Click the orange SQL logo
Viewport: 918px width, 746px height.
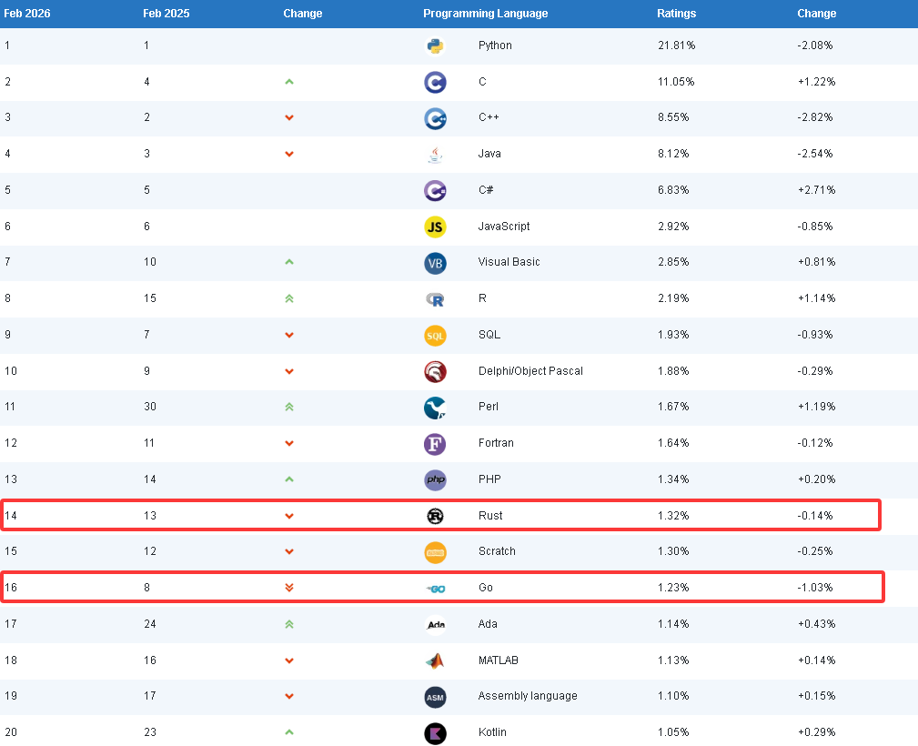click(x=435, y=336)
